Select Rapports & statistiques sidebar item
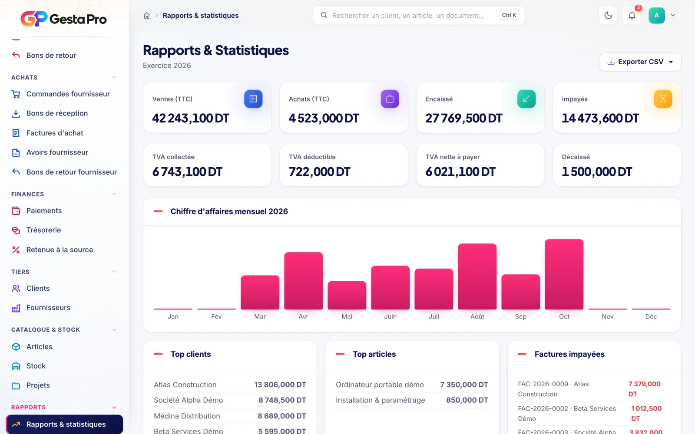 64,424
